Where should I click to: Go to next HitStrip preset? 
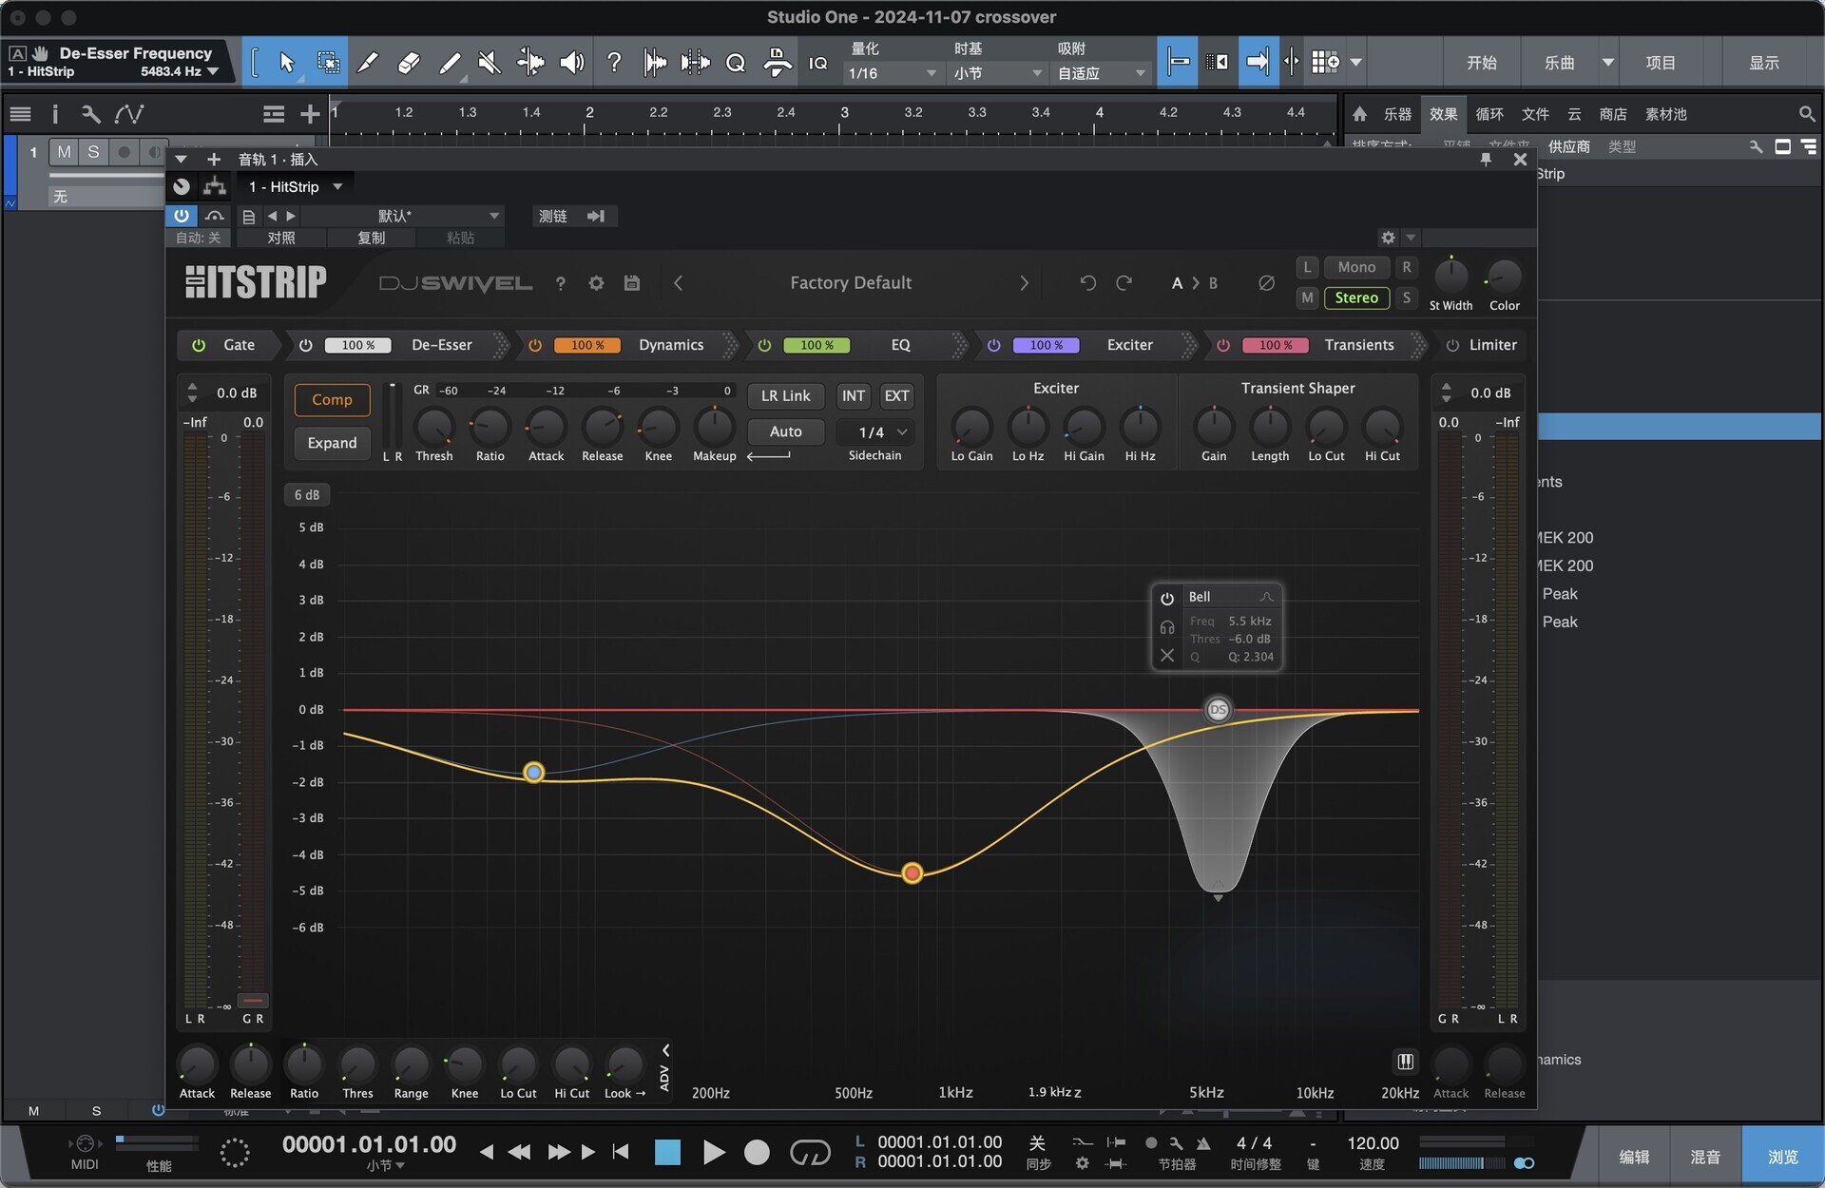click(x=1024, y=283)
